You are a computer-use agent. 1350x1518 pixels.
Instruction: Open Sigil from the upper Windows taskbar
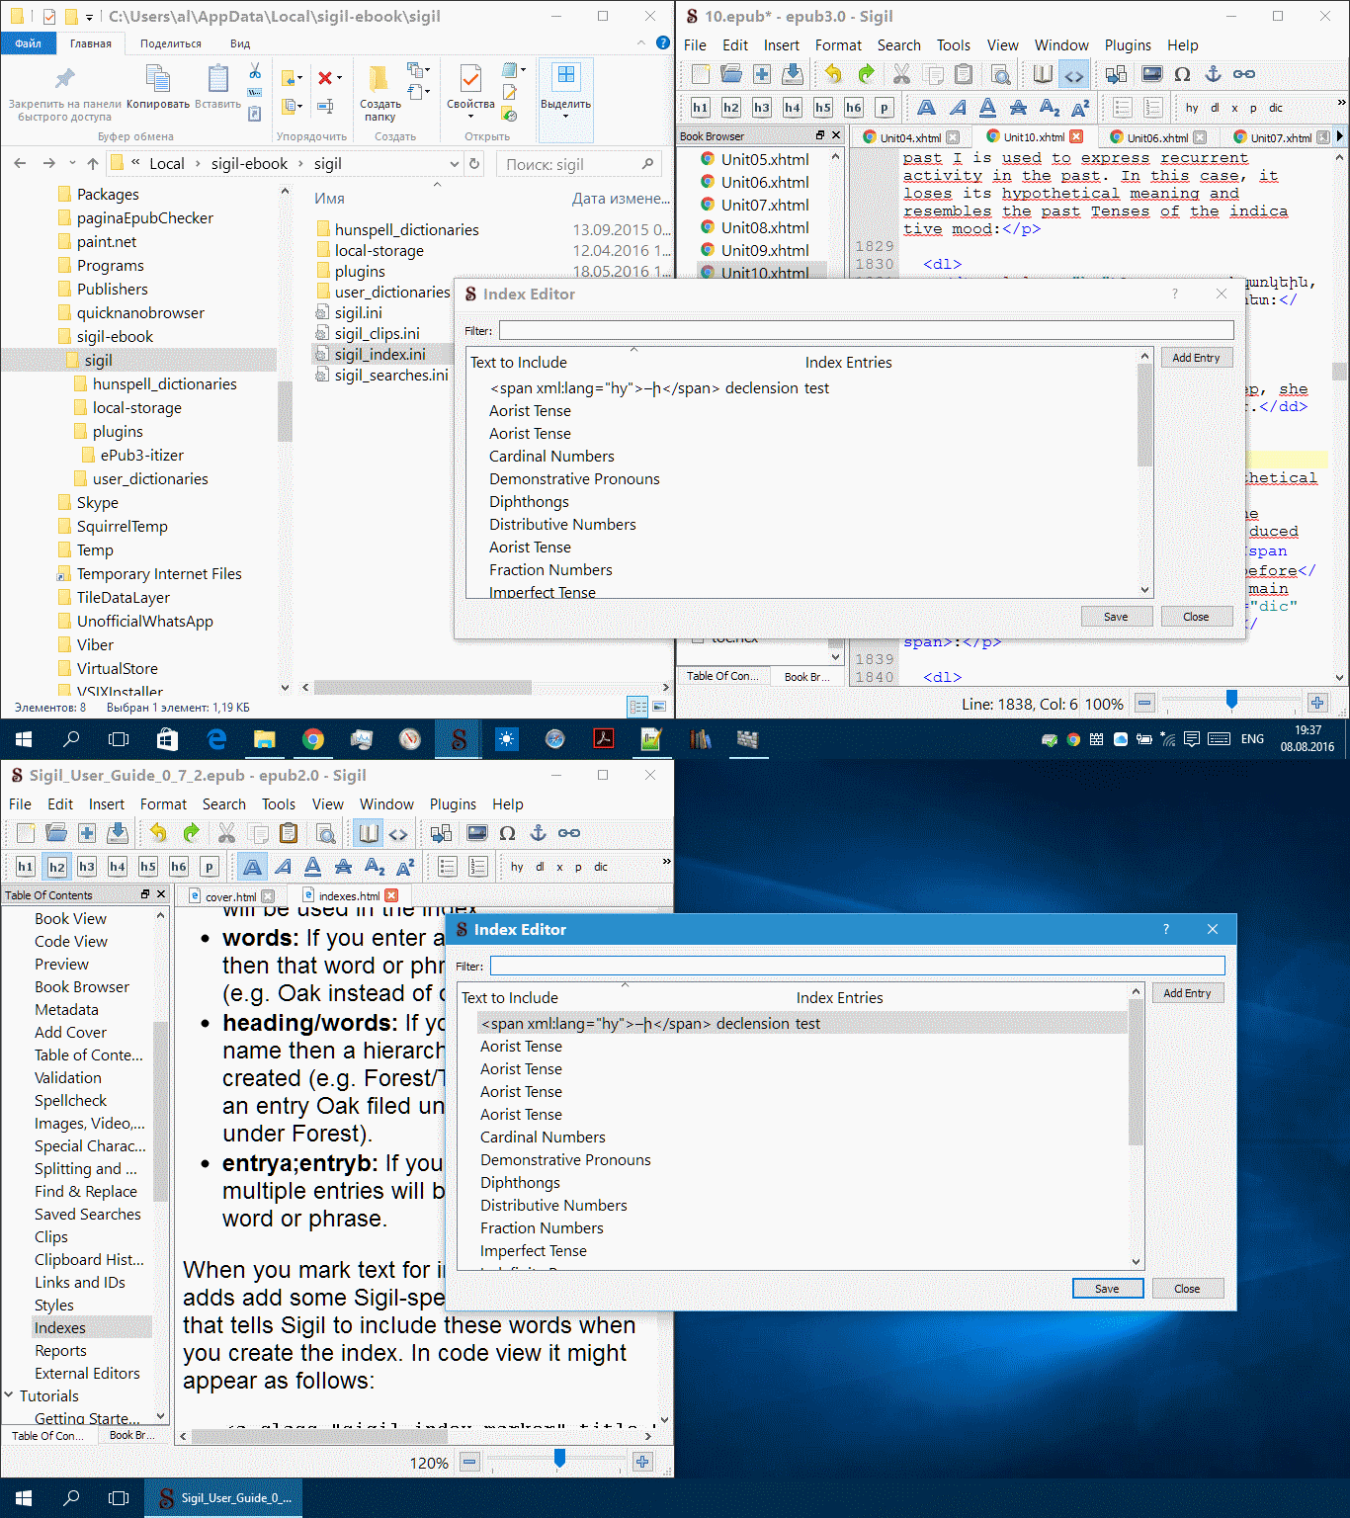click(x=459, y=739)
